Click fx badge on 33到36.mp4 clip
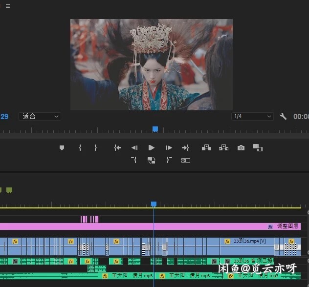Image resolution: width=309 pixels, height=287 pixels. pos(227,242)
